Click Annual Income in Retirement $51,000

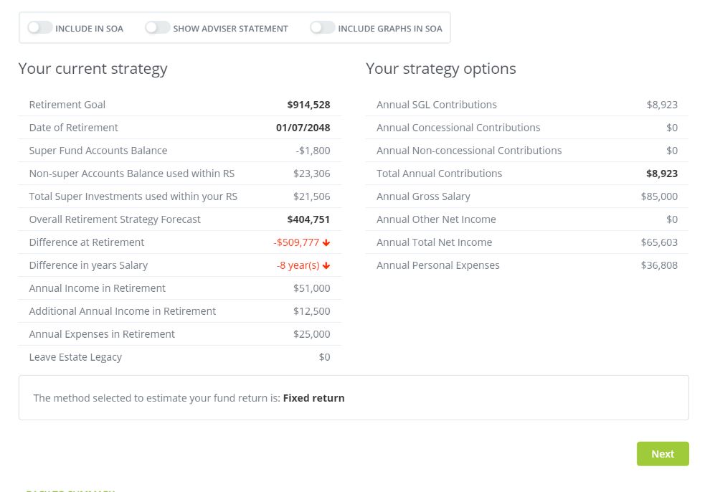[311, 288]
